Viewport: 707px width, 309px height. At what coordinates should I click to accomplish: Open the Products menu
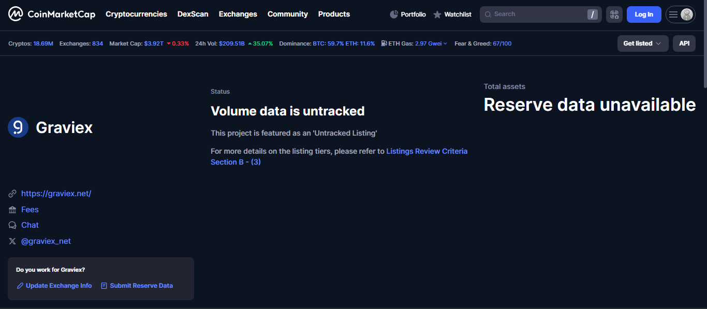tap(334, 14)
